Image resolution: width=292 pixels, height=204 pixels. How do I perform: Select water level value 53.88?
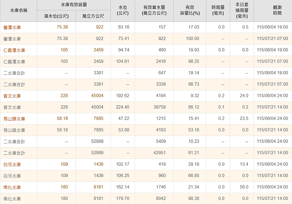[x=124, y=130]
